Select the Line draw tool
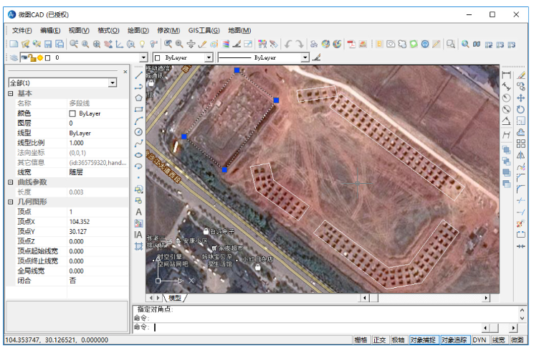The width and height of the screenshot is (534, 351). 138,74
